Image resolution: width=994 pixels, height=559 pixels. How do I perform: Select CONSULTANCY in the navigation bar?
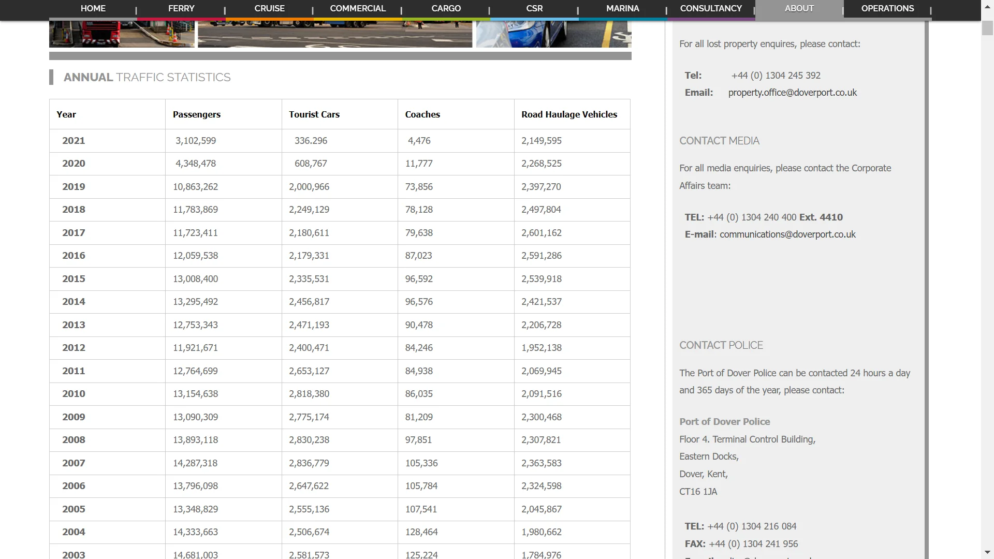711,9
